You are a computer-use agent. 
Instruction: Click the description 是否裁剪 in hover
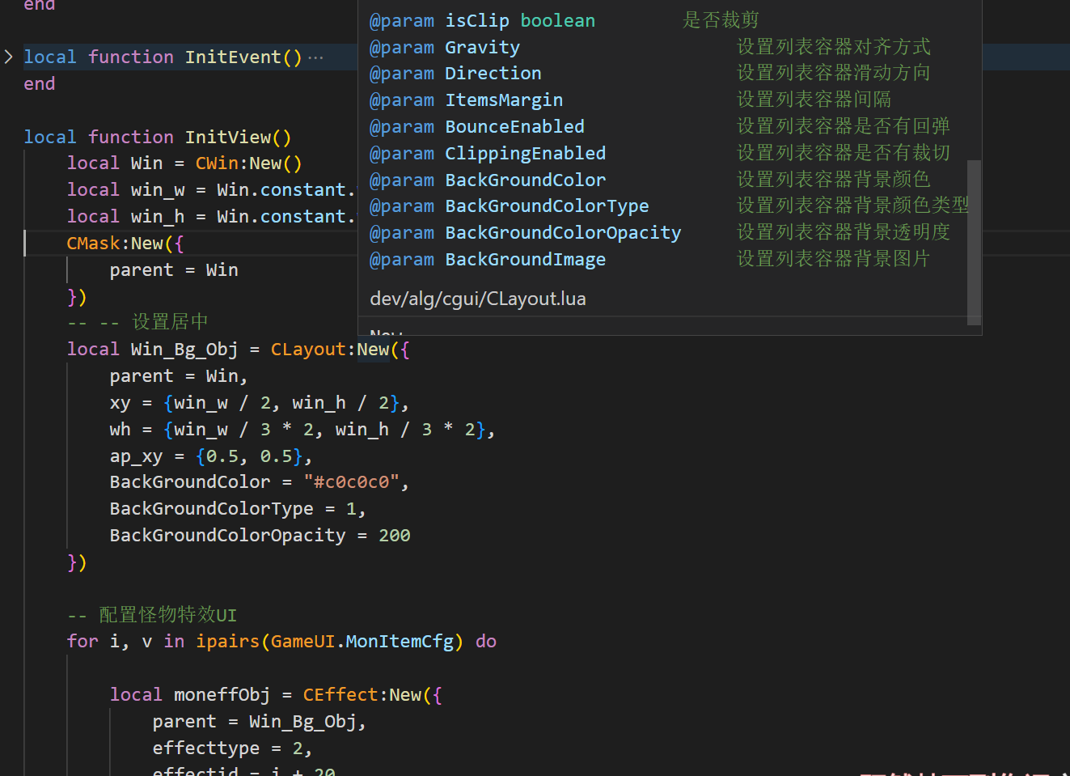coord(721,20)
